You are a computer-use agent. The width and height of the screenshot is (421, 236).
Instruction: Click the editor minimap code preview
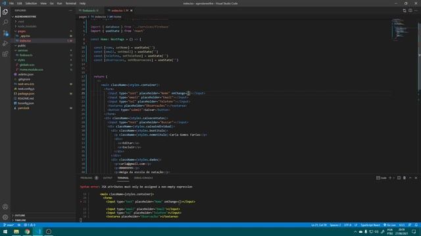click(401, 30)
